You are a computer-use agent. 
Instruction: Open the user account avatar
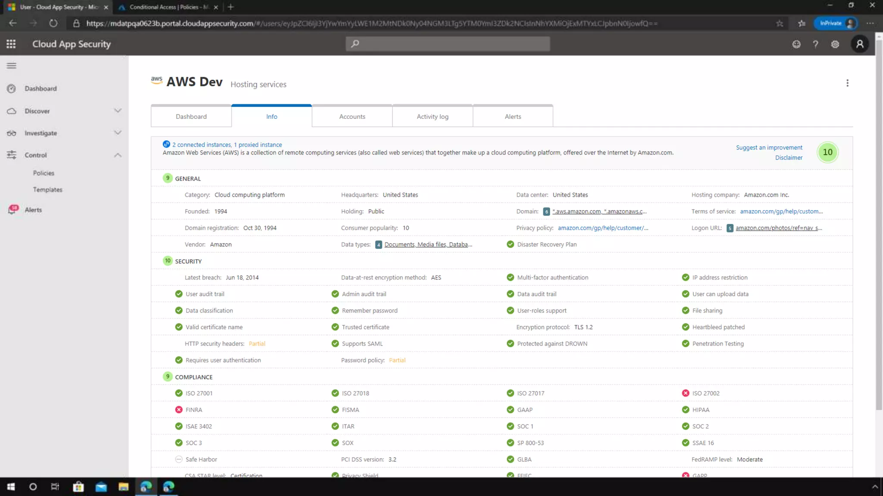860,44
